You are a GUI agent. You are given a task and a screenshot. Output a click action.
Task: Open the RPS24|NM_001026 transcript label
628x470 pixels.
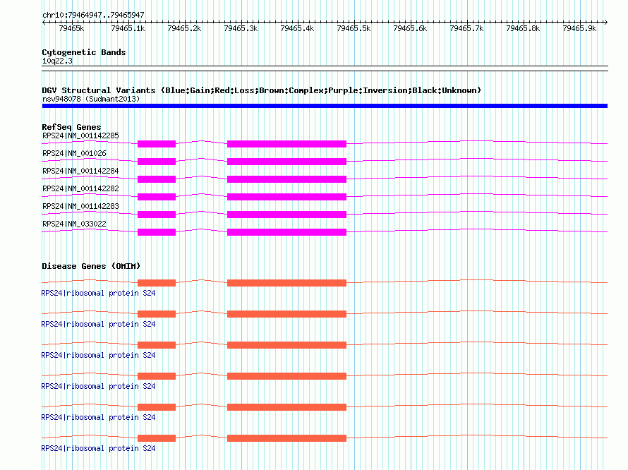click(x=74, y=153)
